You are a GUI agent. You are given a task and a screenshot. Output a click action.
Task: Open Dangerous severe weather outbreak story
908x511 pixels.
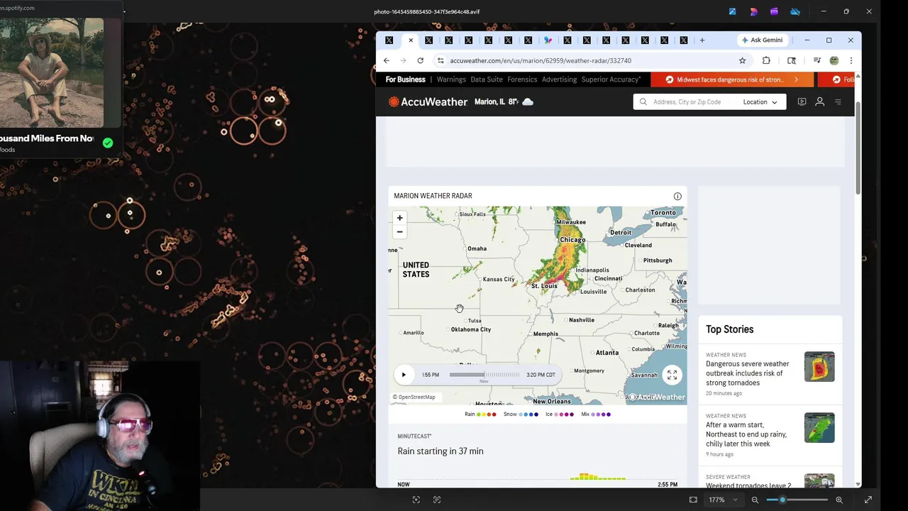coord(747,373)
